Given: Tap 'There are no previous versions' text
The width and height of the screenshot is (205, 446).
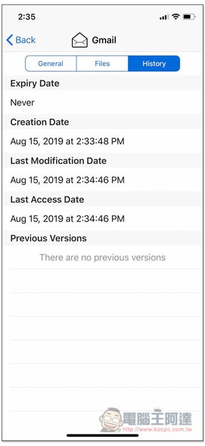Looking at the screenshot, I should (x=102, y=258).
